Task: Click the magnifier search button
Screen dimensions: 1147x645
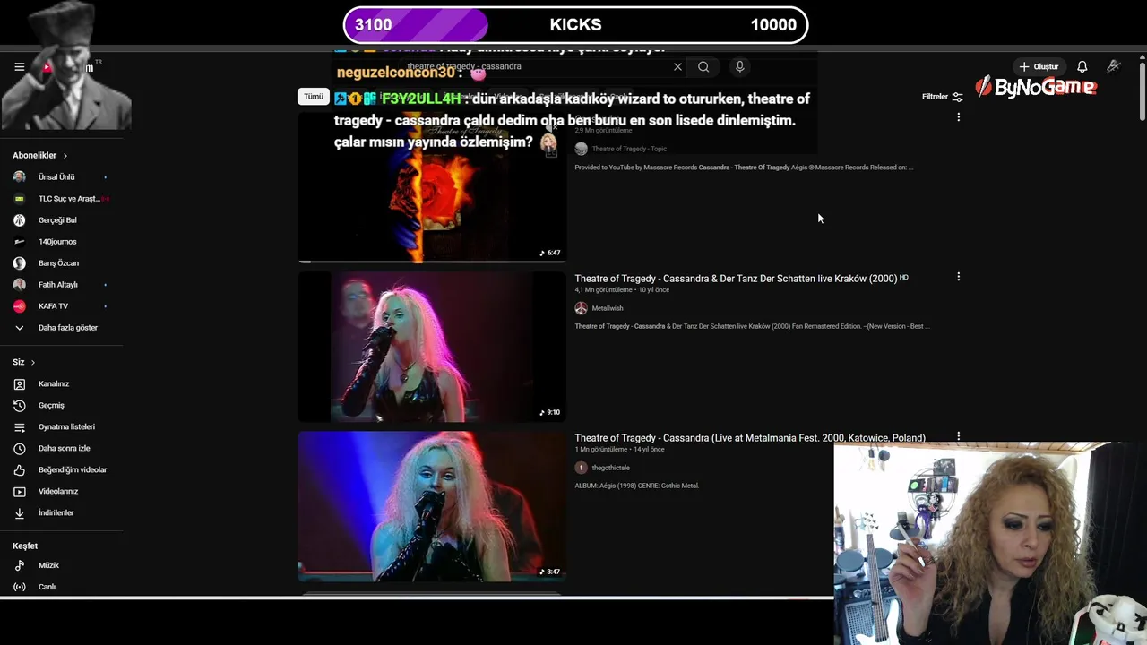Action: pyautogui.click(x=703, y=66)
